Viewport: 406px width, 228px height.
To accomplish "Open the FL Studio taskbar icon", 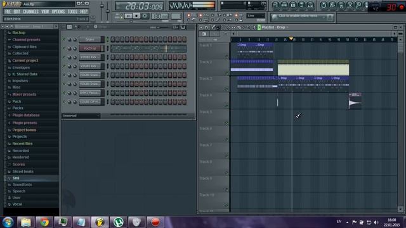I will click(x=100, y=222).
